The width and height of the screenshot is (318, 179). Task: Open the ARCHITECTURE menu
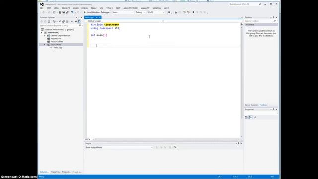point(130,8)
